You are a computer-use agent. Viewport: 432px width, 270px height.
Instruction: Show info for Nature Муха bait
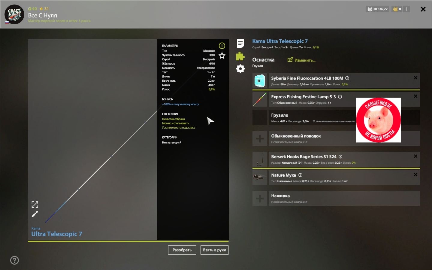click(x=300, y=175)
